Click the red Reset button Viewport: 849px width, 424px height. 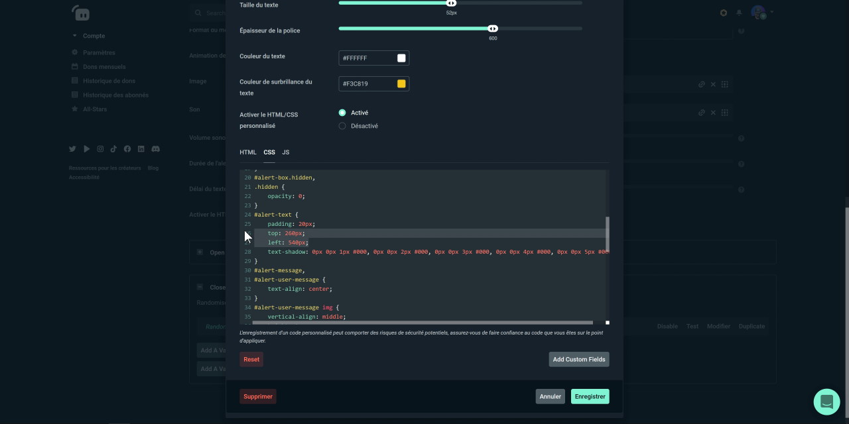pyautogui.click(x=251, y=359)
